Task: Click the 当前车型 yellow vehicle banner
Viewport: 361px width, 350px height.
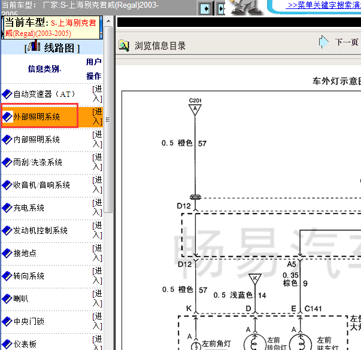Action: click(52, 28)
